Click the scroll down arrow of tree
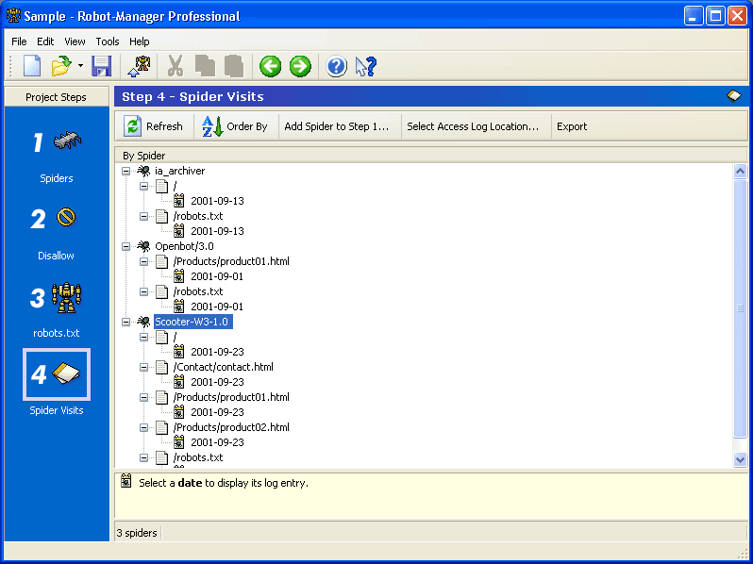Image resolution: width=753 pixels, height=564 pixels. (740, 459)
